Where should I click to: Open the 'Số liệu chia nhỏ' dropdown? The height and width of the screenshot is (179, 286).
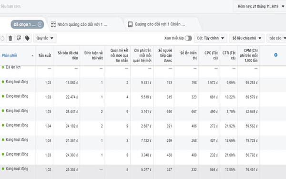pyautogui.click(x=247, y=38)
